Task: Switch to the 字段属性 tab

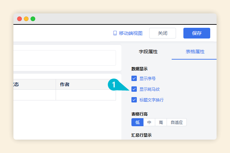Action: click(148, 52)
